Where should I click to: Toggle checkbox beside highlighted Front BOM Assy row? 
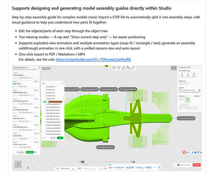[45, 102]
